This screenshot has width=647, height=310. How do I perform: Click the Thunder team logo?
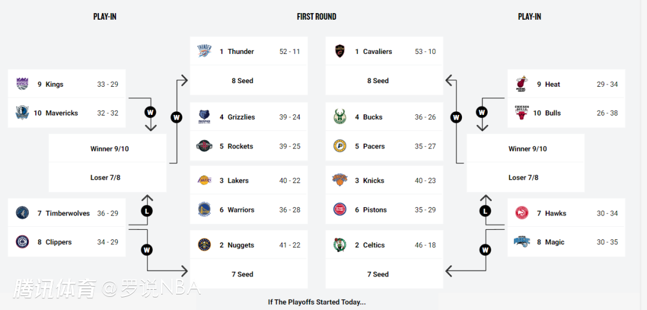coord(204,51)
